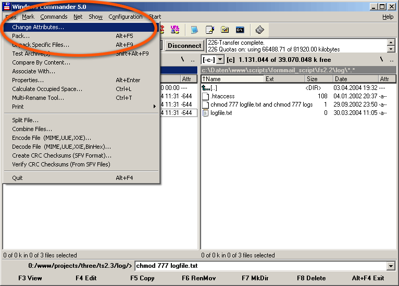Open the Help menu

388,17
